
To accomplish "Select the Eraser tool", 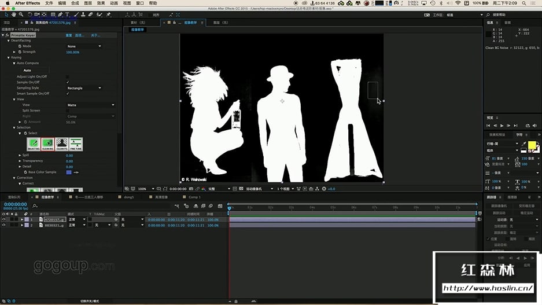I will [x=91, y=14].
